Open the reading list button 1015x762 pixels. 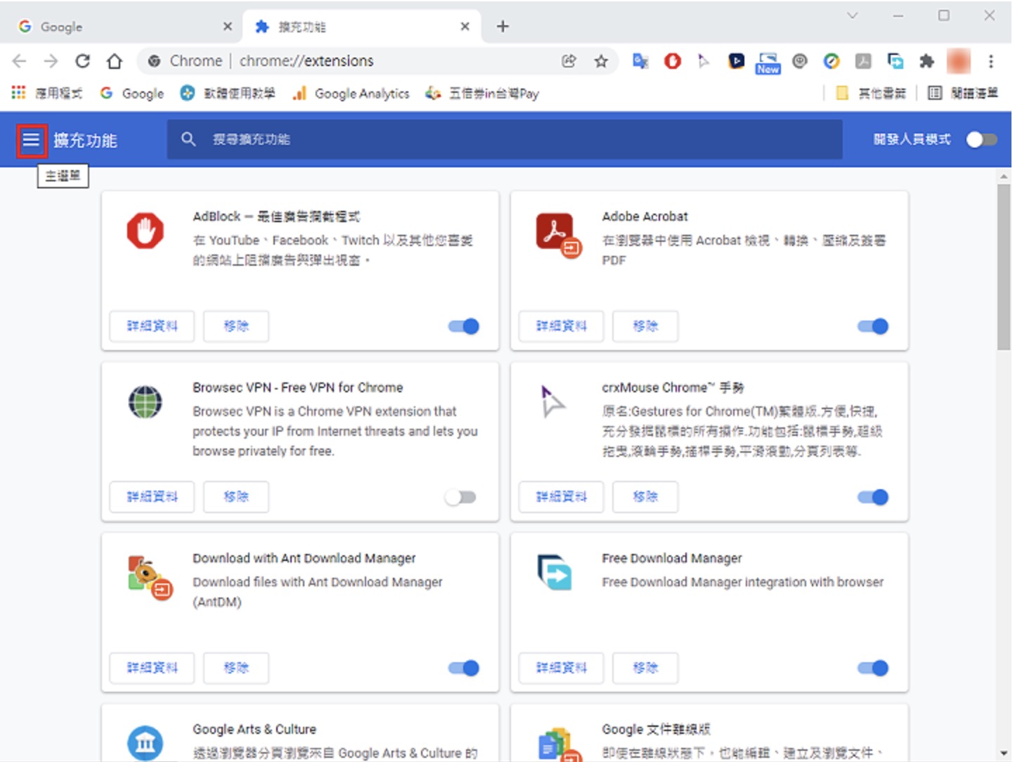click(962, 93)
